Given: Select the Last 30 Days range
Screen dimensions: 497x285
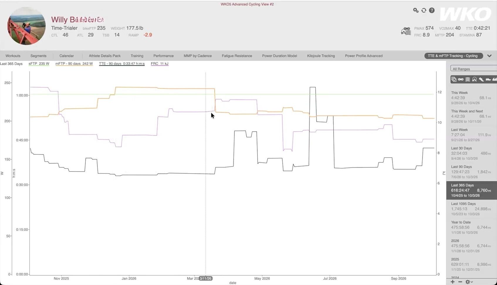Looking at the screenshot, I should coord(471,153).
